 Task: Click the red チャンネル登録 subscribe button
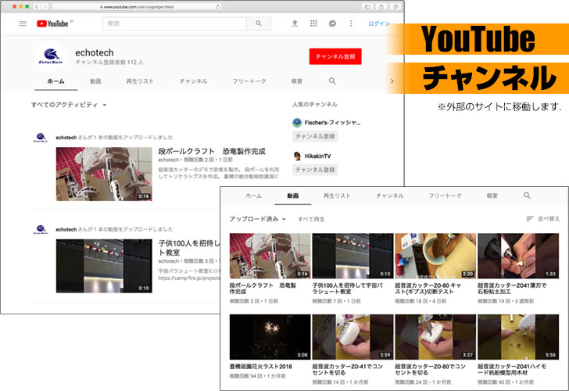[x=335, y=56]
